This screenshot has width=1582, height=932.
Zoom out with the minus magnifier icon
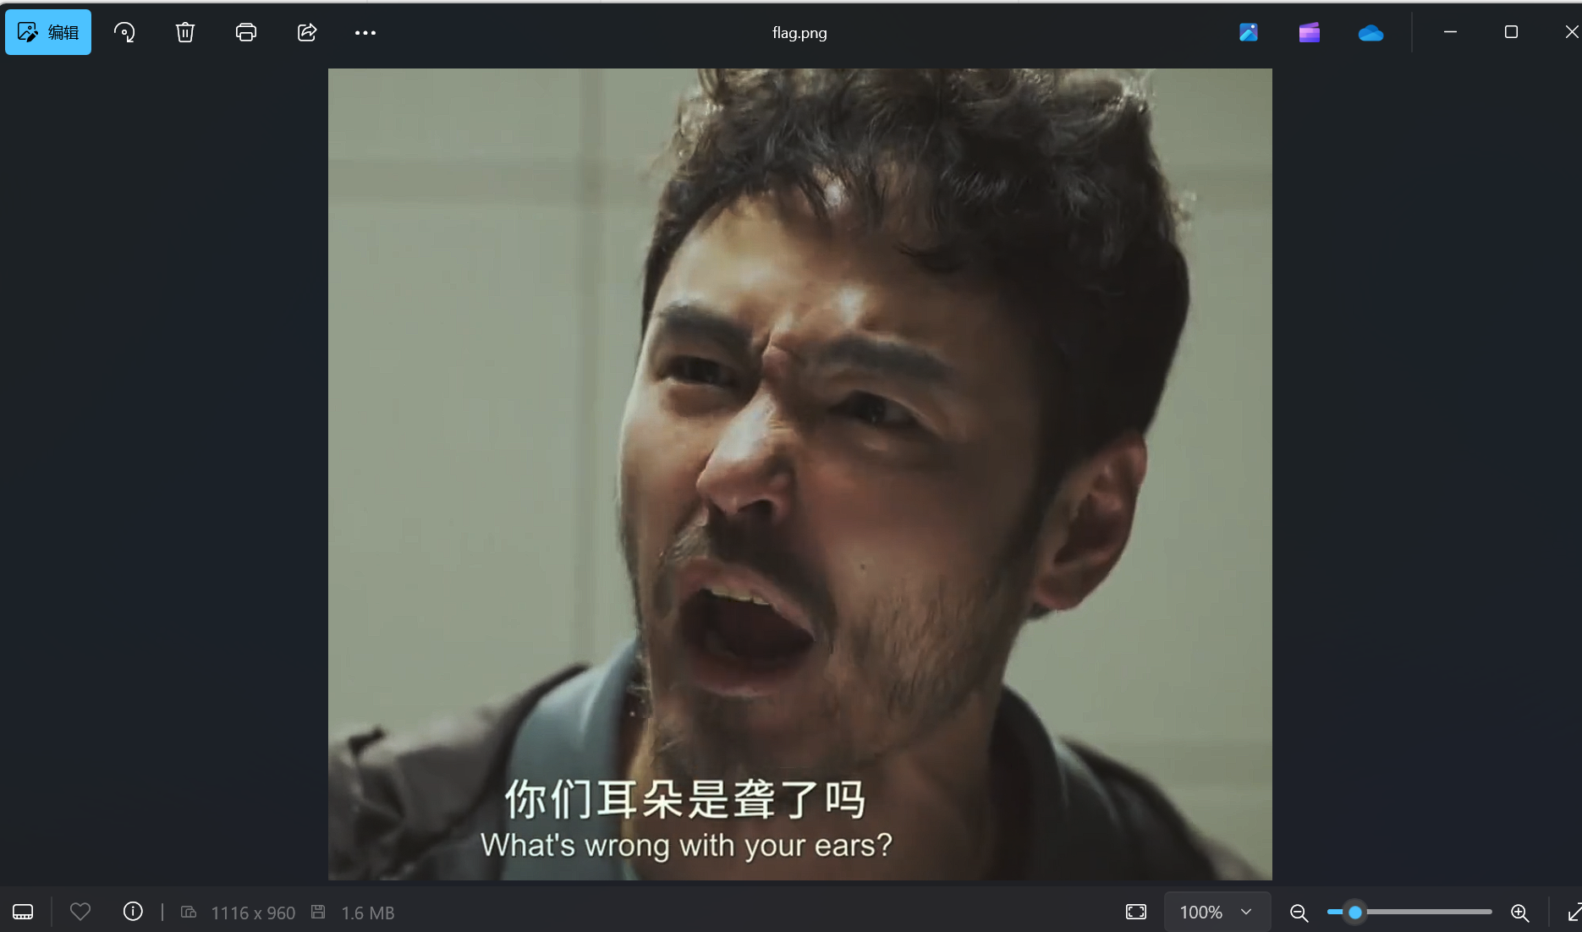[x=1299, y=913]
